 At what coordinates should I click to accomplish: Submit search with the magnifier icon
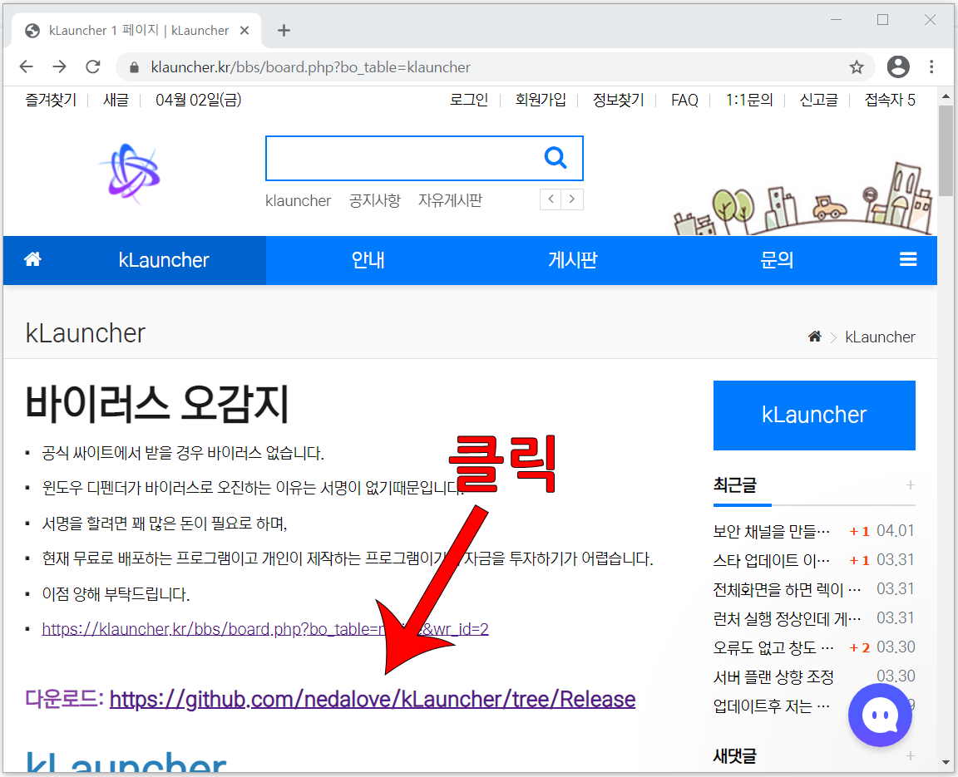tap(555, 158)
